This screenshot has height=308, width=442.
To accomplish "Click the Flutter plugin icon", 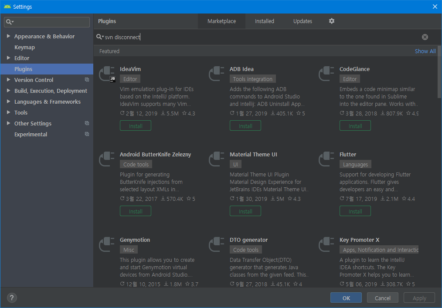I will (x=326, y=159).
